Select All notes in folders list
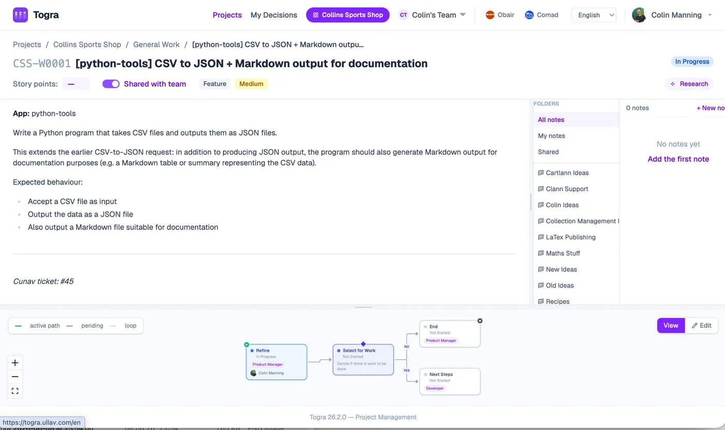The image size is (725, 430). point(576,119)
